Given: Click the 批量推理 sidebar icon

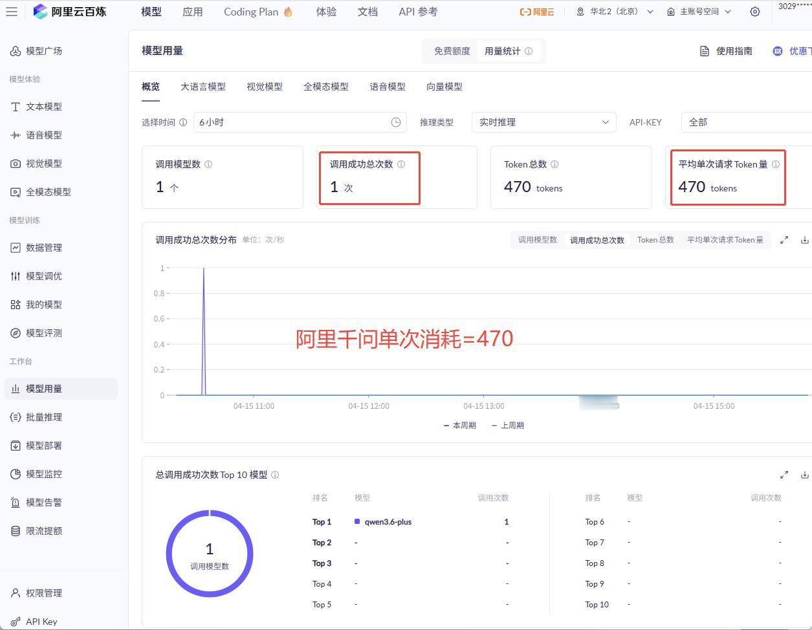Looking at the screenshot, I should tap(16, 417).
